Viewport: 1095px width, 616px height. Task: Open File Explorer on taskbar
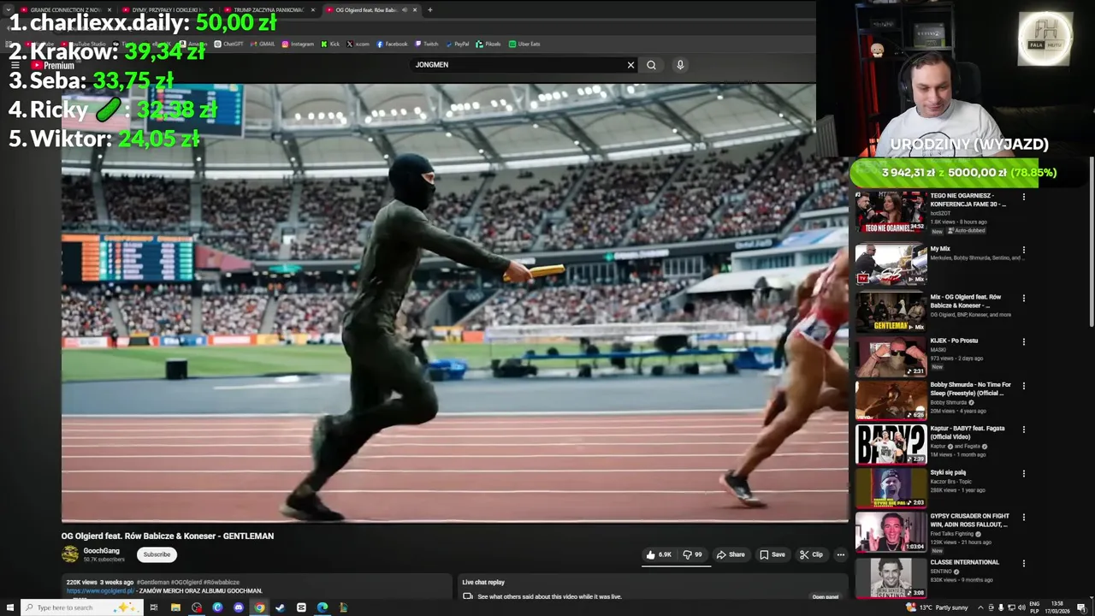pos(175,607)
